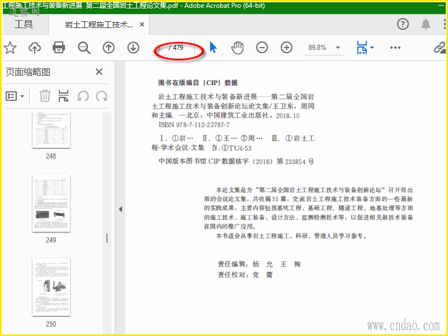This screenshot has height=336, width=448.
Task: Zoom out with minus button
Action: pyautogui.click(x=262, y=48)
